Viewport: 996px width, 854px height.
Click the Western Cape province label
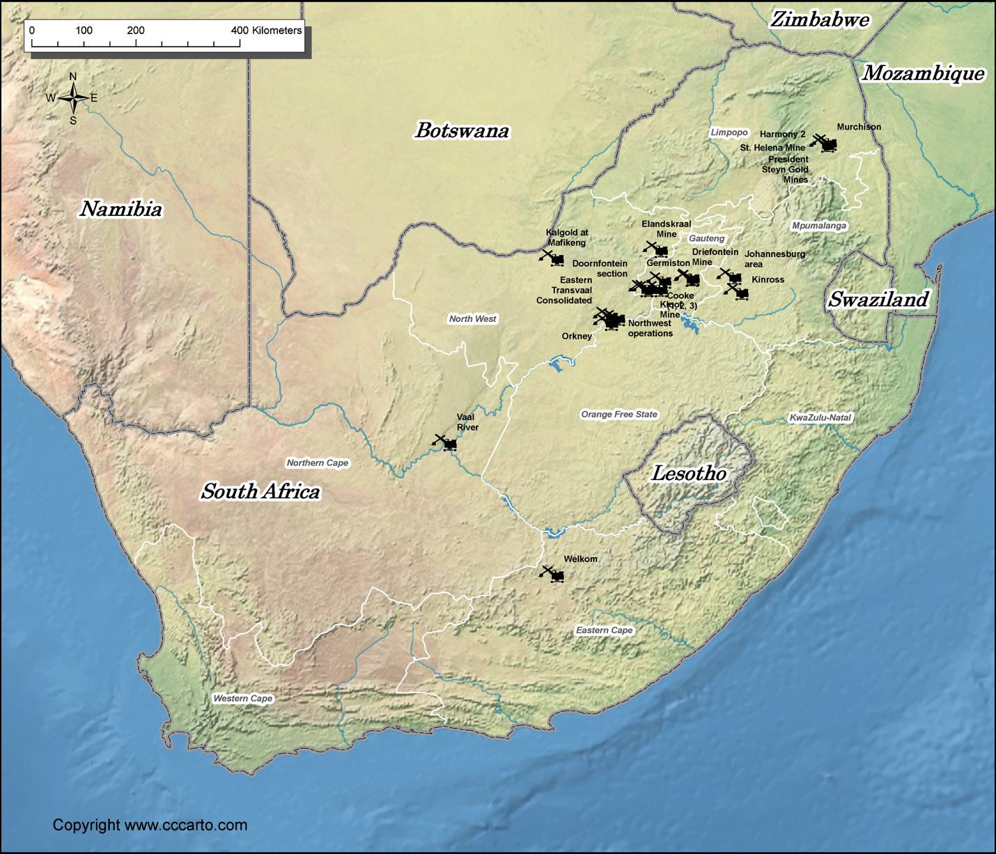tap(242, 699)
